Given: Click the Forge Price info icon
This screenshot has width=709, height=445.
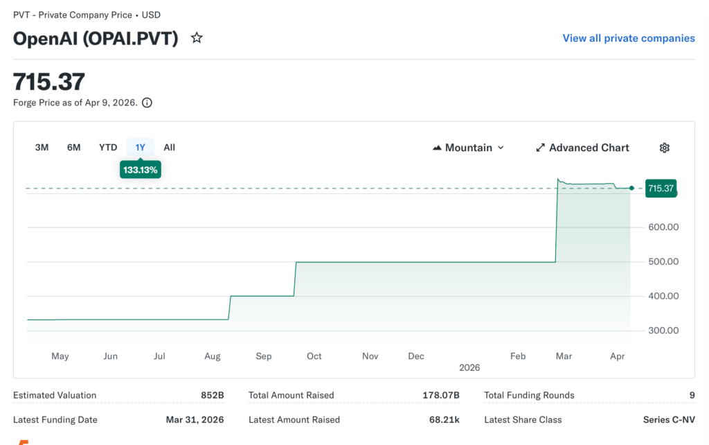Looking at the screenshot, I should (x=147, y=103).
